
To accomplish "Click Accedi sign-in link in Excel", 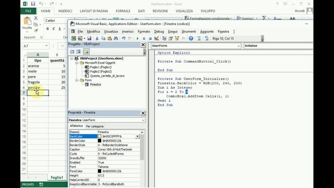I will 300,11.
